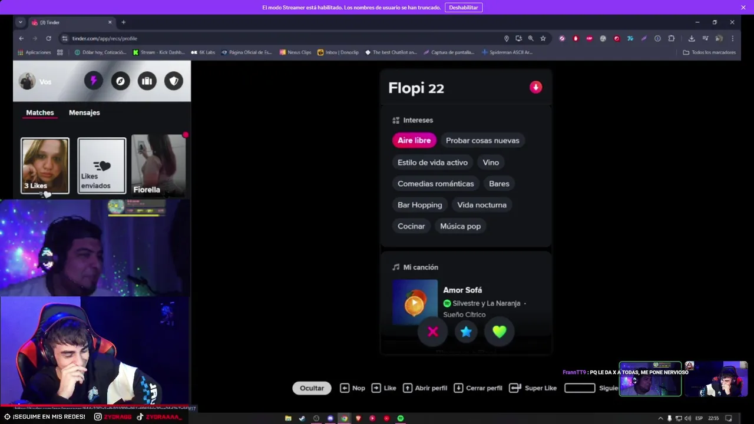Open the Fiorella match card
Screen dimensions: 754x424
tap(158, 165)
